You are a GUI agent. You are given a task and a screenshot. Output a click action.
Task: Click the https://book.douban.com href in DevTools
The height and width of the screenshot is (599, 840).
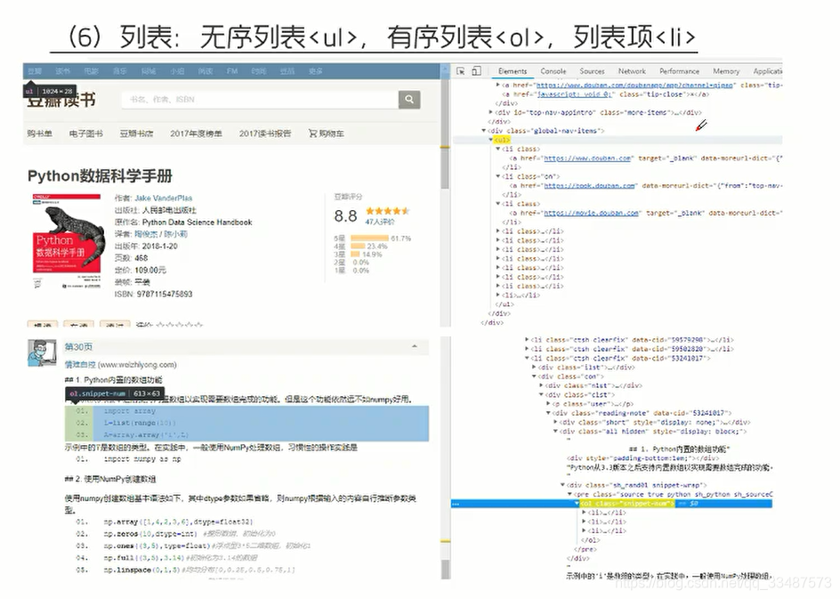(590, 185)
